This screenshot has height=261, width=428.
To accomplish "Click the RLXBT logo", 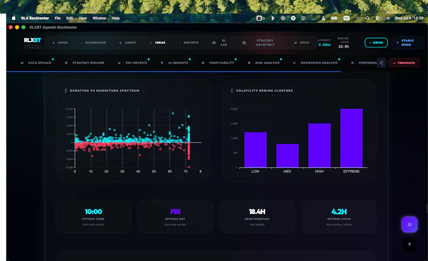I will 33,41.
